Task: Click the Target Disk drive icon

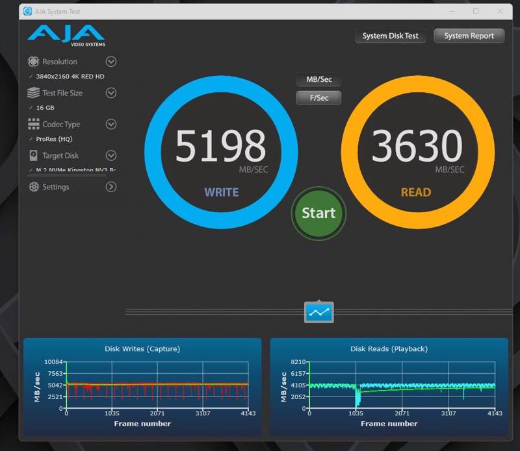Action: [x=33, y=156]
